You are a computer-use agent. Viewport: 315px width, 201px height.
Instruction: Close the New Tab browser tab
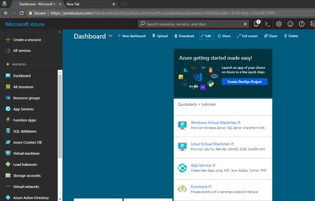(114, 4)
